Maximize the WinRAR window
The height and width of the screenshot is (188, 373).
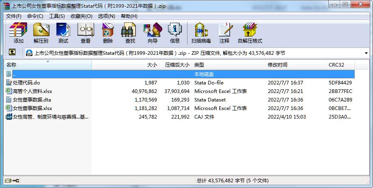point(345,4)
